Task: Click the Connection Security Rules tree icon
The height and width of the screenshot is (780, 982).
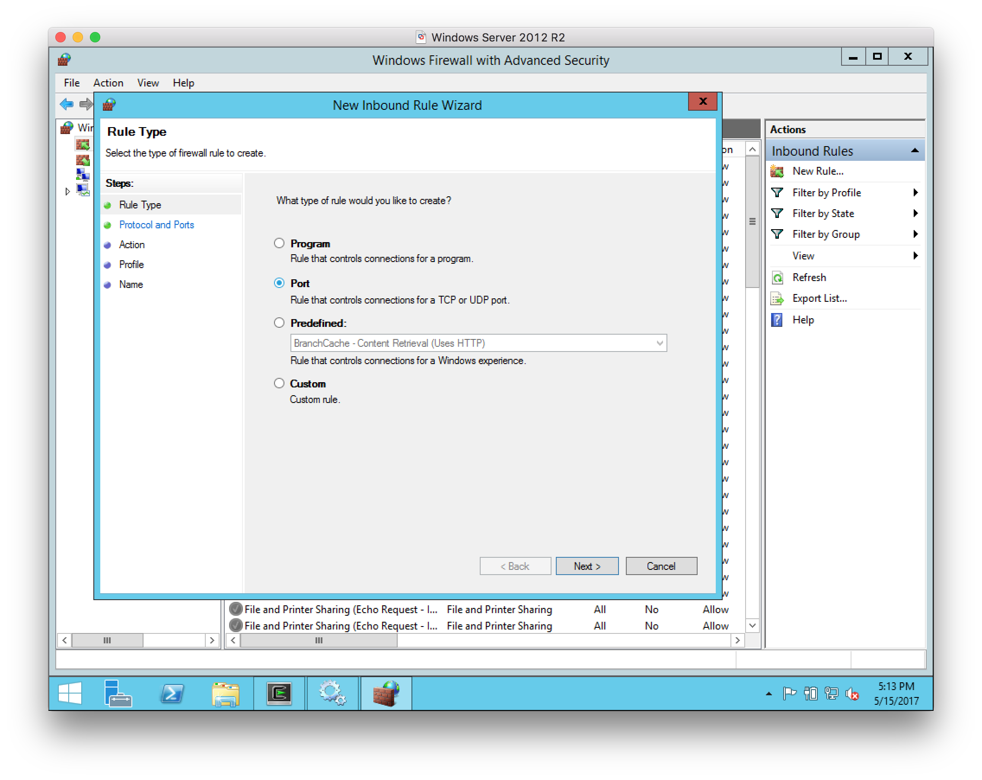Action: pos(83,175)
